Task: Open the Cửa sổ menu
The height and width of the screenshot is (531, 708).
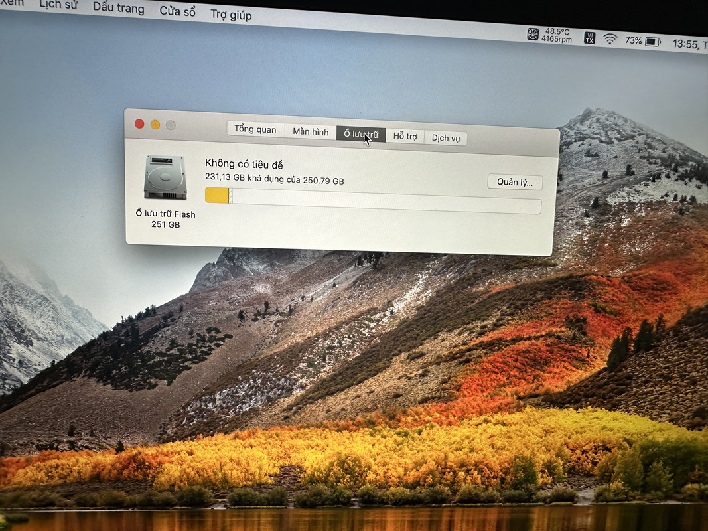Action: tap(177, 11)
